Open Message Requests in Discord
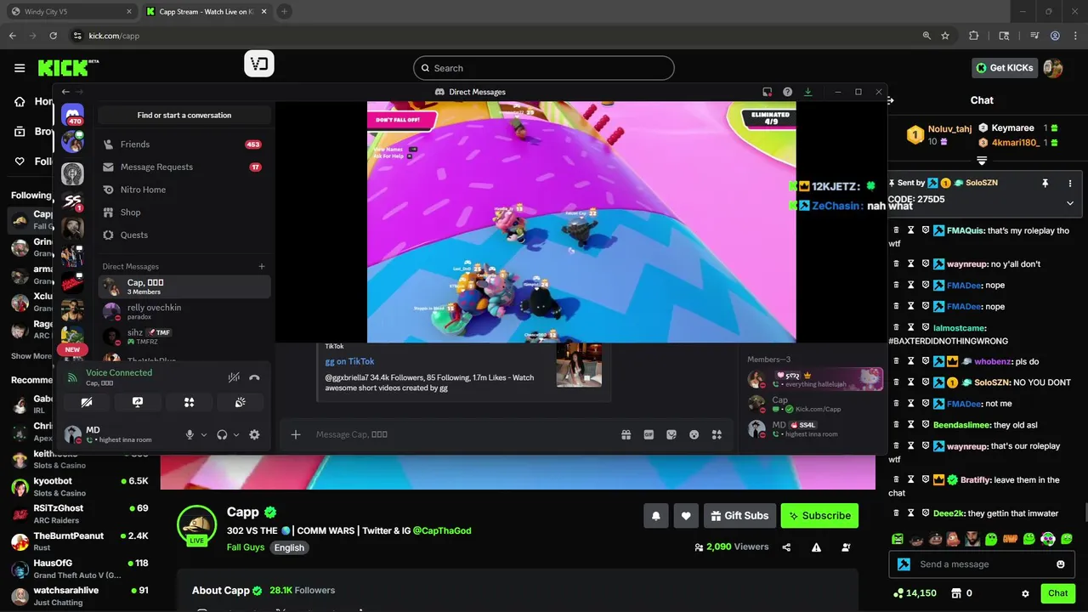The width and height of the screenshot is (1088, 612). tap(184, 167)
